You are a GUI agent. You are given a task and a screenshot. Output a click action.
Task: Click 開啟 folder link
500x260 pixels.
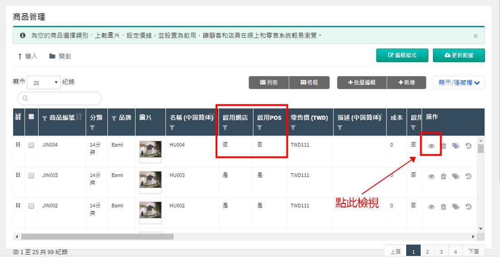point(60,56)
